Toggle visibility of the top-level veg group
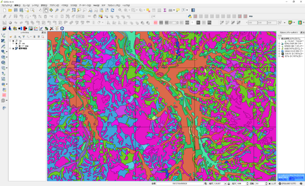This screenshot has height=186, width=305. coord(13,41)
